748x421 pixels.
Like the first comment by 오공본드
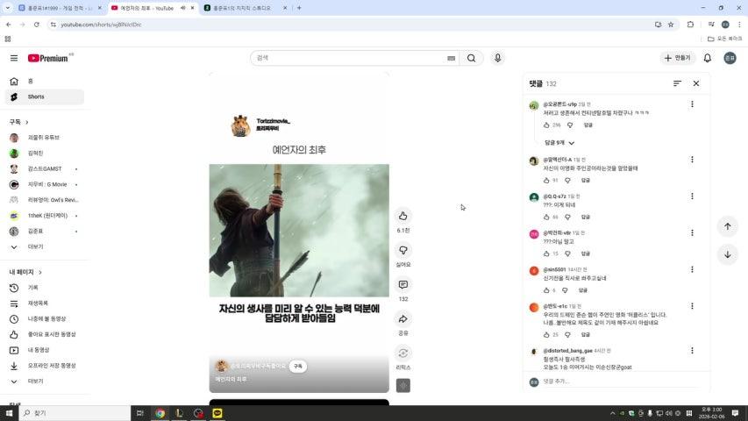[545, 125]
